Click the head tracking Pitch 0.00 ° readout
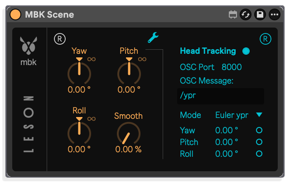The height and width of the screenshot is (183, 290). [x=227, y=142]
